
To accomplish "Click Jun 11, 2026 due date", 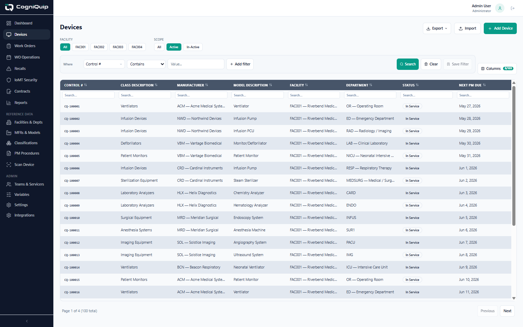I will tap(469, 292).
